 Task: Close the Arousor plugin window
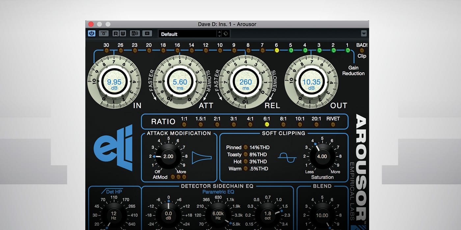[91, 24]
